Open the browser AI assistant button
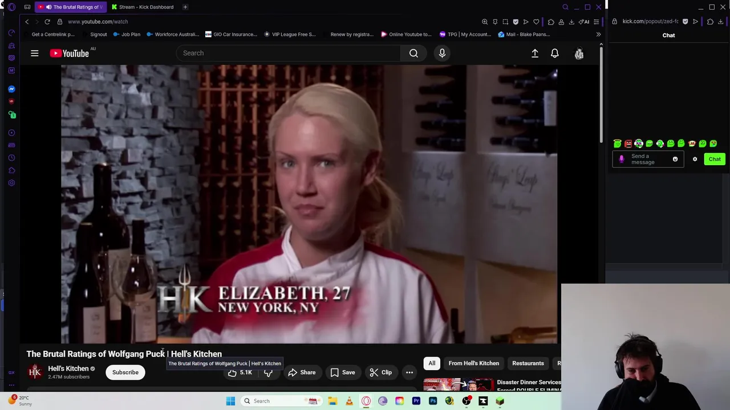Image resolution: width=730 pixels, height=410 pixels. point(584,22)
